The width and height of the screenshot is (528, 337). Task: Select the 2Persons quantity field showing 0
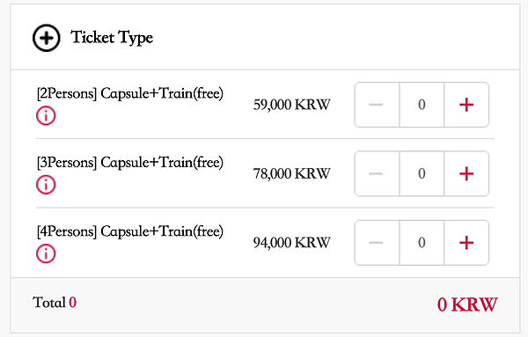[x=422, y=105]
